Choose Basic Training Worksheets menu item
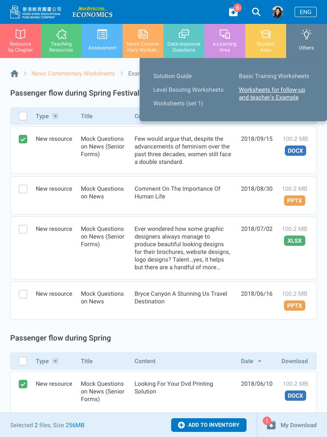 coord(274,76)
